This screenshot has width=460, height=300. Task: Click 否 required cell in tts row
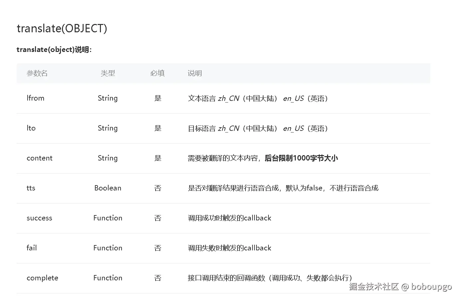[x=158, y=188]
